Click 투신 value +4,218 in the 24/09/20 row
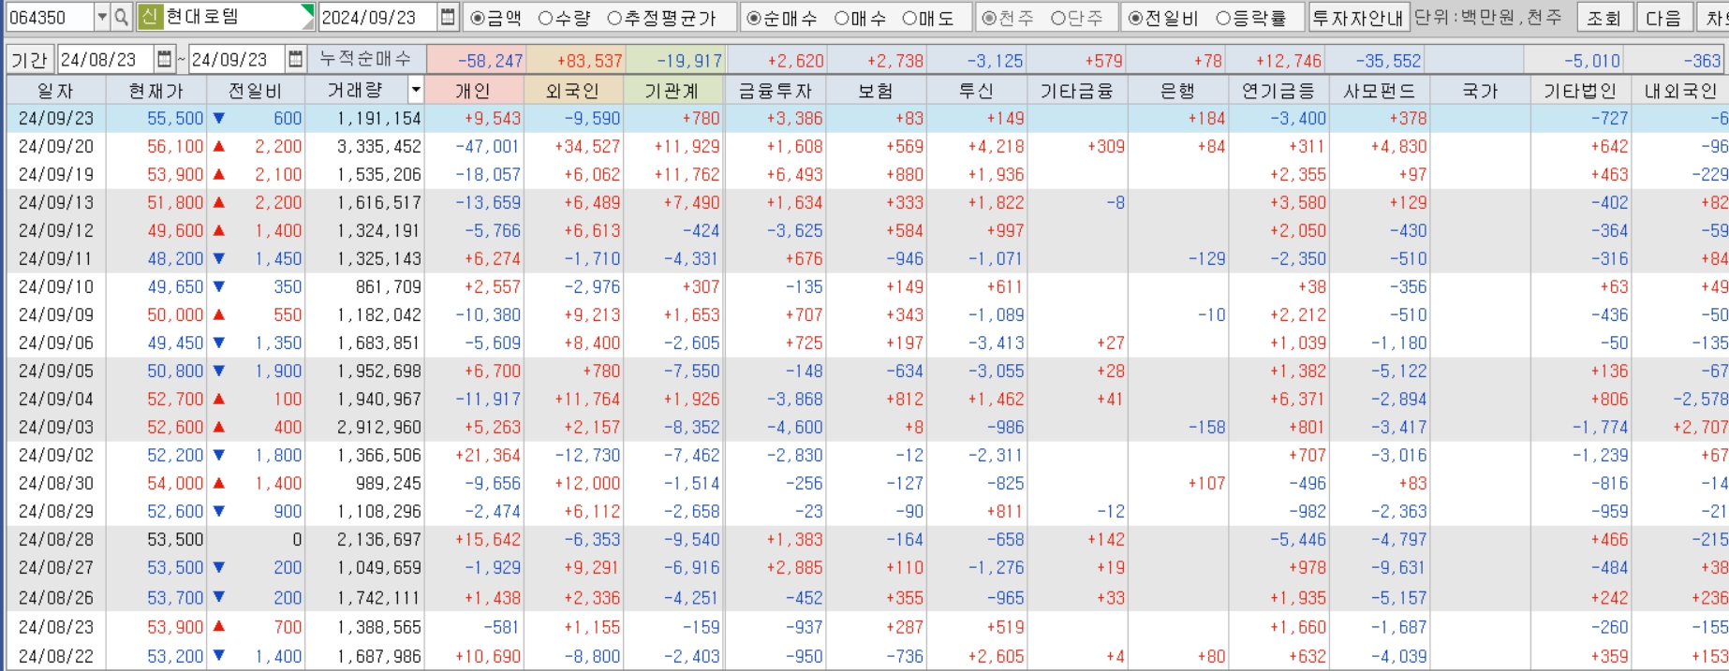 [x=997, y=147]
